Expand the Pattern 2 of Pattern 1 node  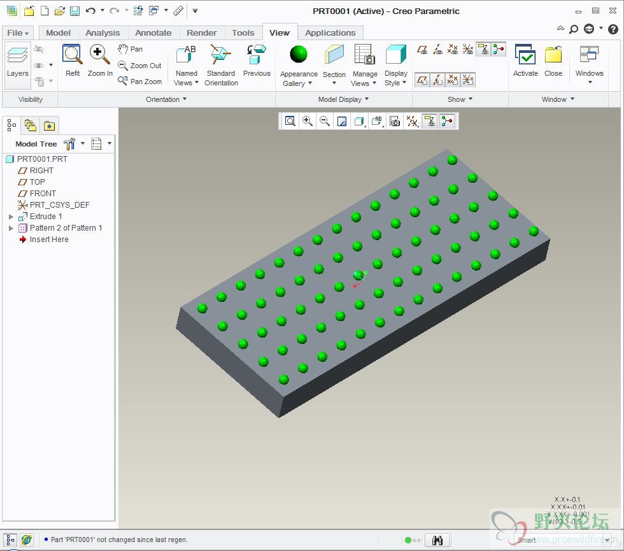[x=11, y=228]
